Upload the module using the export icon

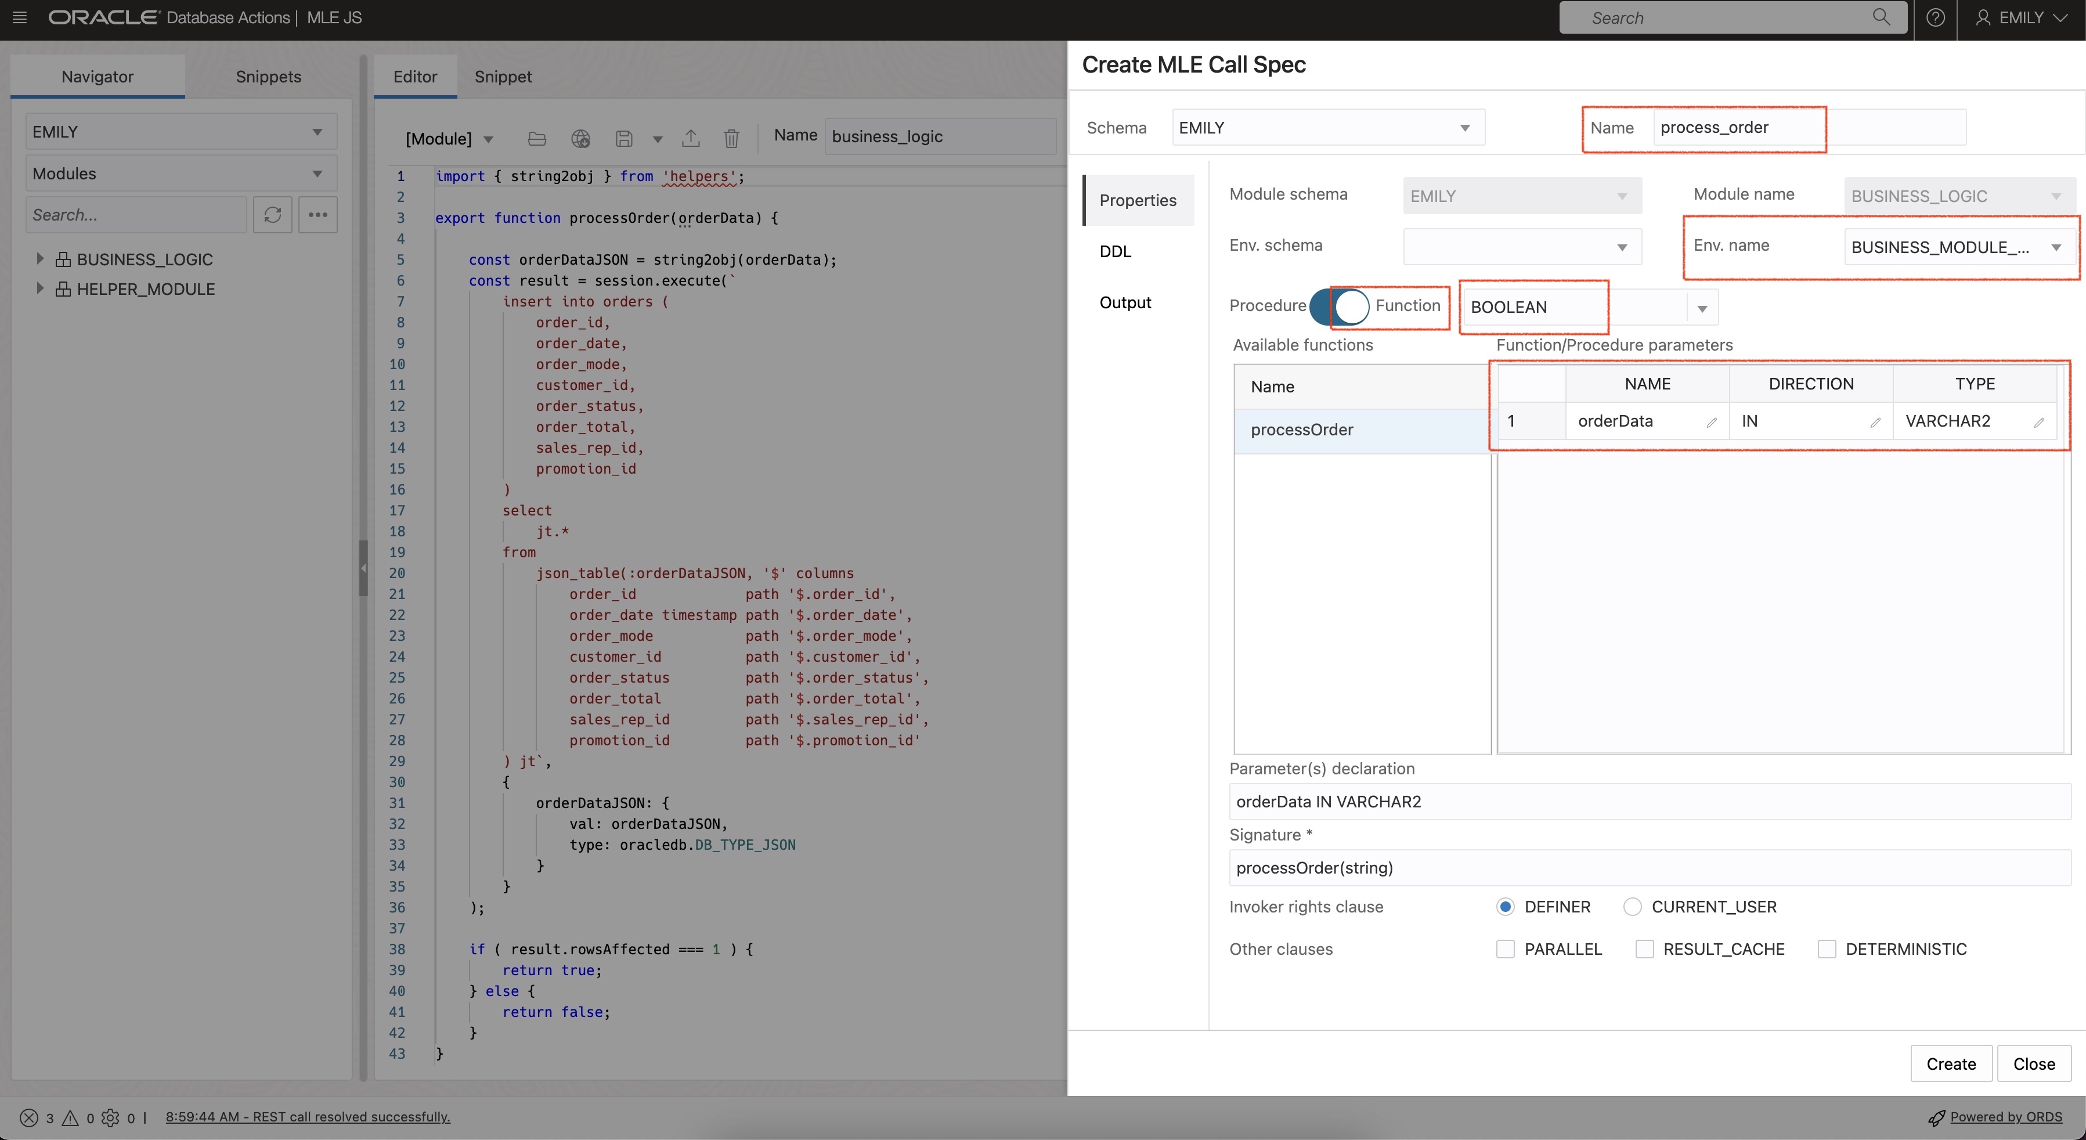[x=690, y=139]
